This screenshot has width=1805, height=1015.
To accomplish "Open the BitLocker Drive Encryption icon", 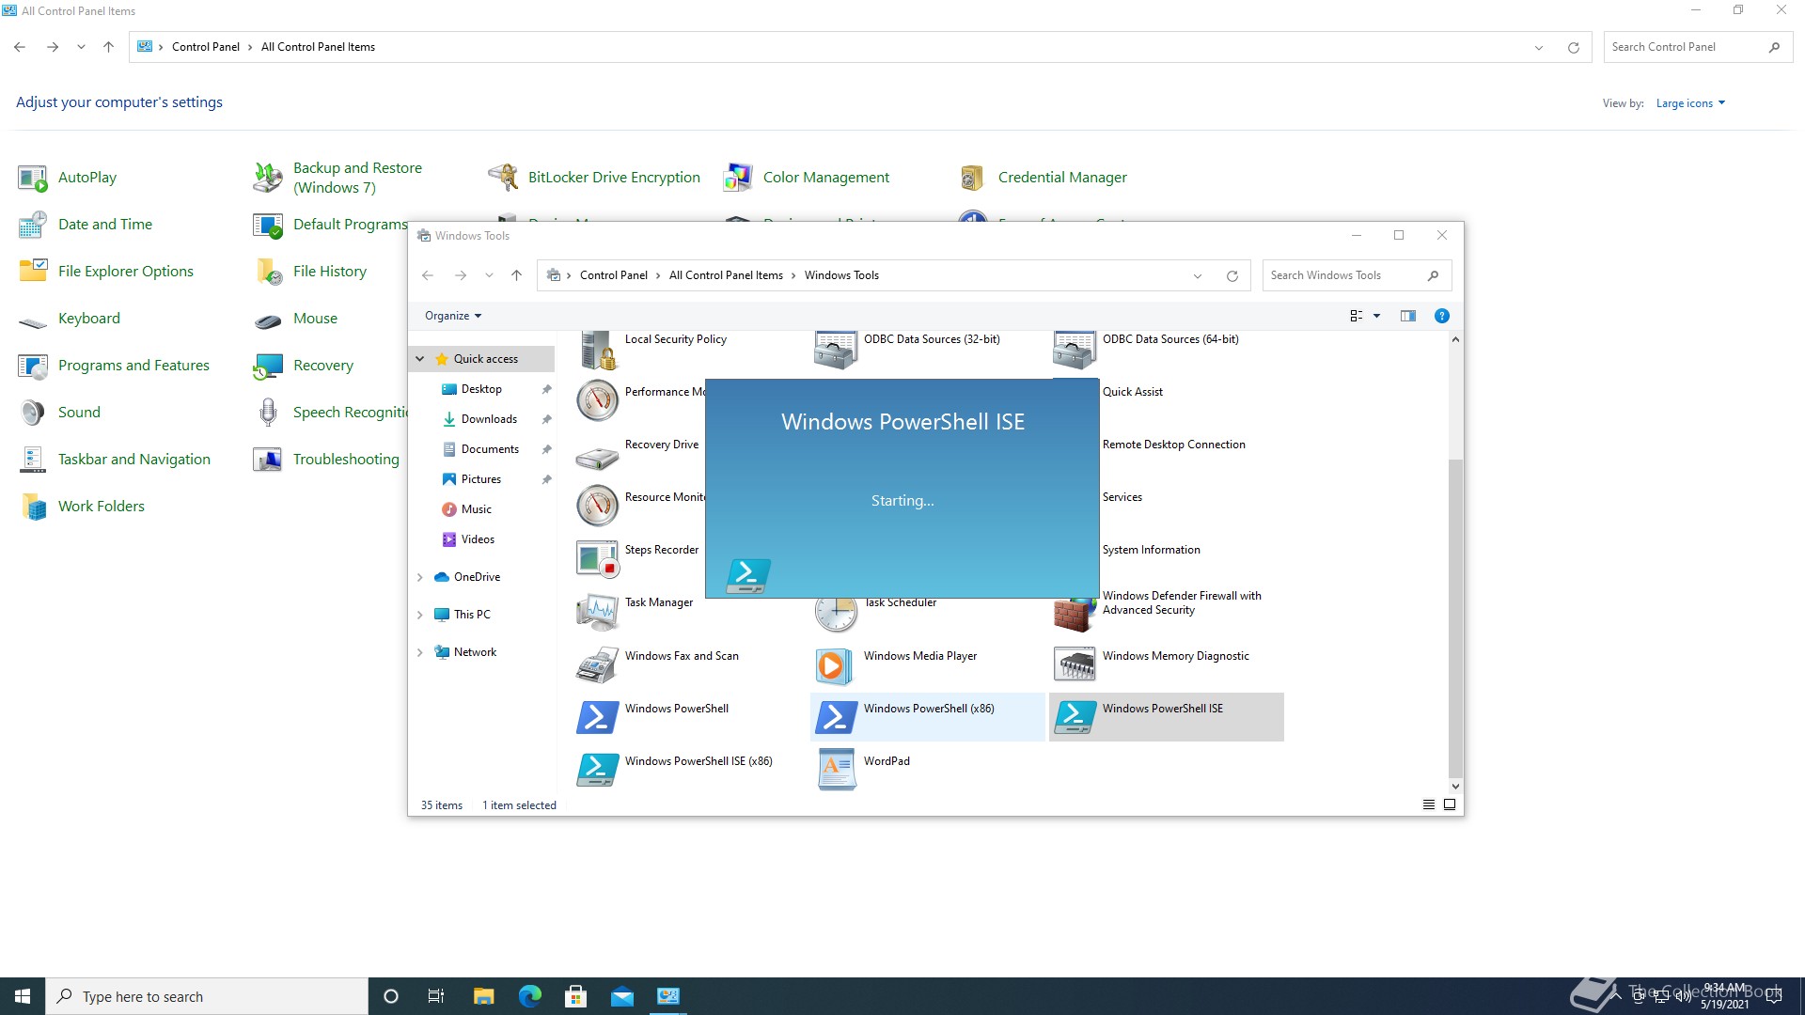I will click(x=503, y=178).
